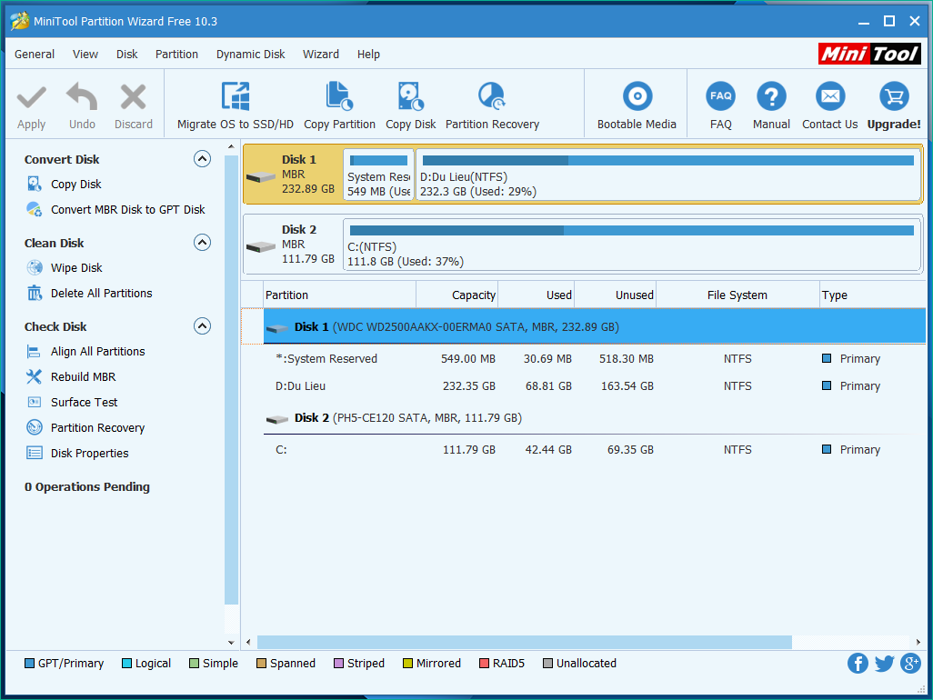The width and height of the screenshot is (933, 700).
Task: Sort by the Type column header
Action: (872, 295)
